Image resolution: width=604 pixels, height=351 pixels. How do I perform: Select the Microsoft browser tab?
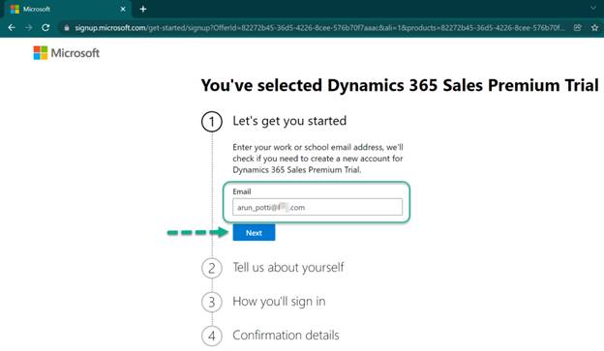pos(68,9)
